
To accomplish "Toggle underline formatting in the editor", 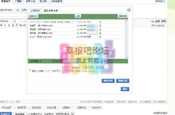I will pos(9,25).
